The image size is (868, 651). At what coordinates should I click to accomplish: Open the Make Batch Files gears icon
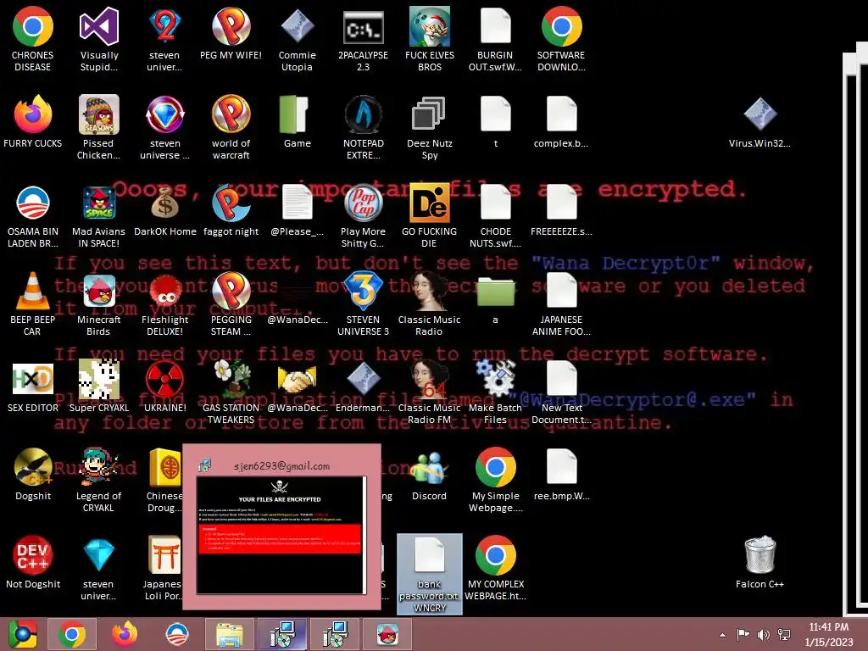495,378
